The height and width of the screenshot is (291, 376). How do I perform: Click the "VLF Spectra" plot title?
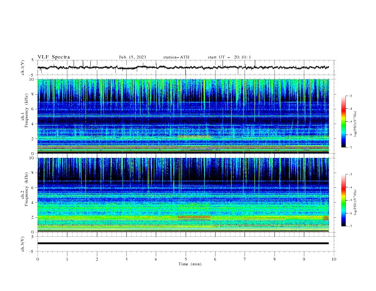pos(54,57)
